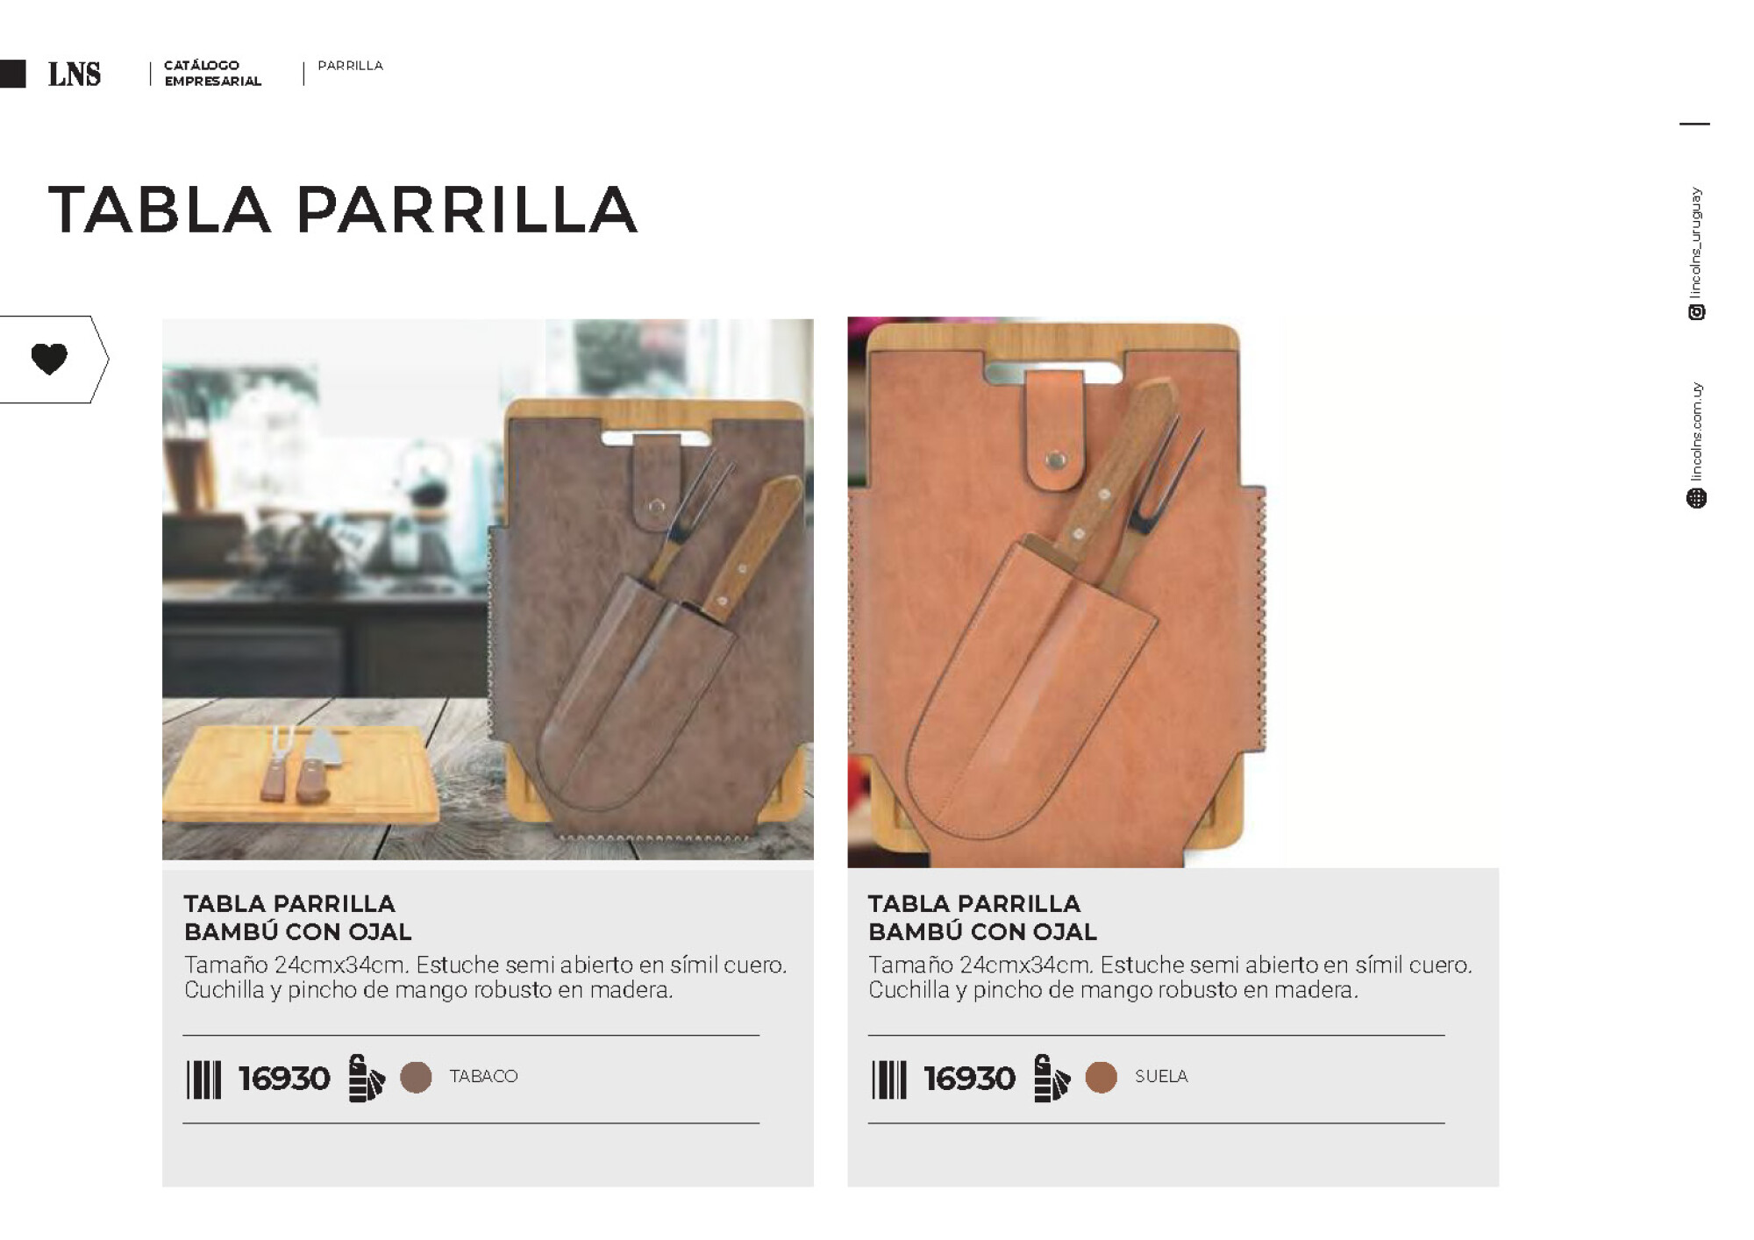Click the Suela product photo
Image resolution: width=1754 pixels, height=1240 pixels.
1066,592
